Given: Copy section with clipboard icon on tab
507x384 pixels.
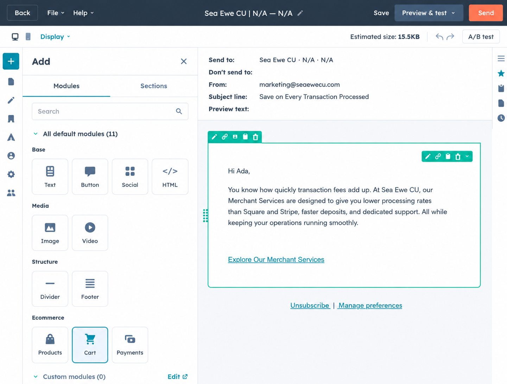Looking at the screenshot, I should click(x=245, y=137).
